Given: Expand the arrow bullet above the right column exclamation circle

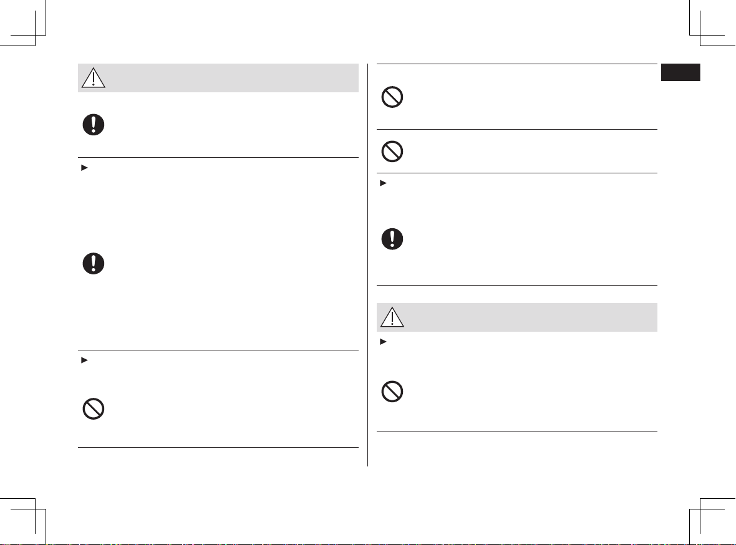Looking at the screenshot, I should click(383, 183).
